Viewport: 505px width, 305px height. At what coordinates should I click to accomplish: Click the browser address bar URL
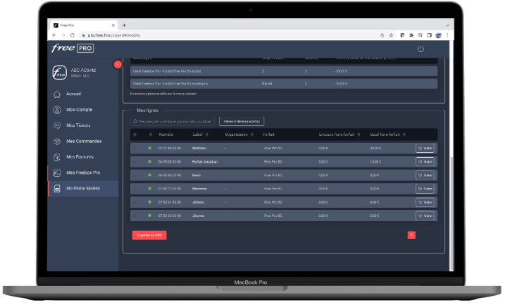coord(114,35)
